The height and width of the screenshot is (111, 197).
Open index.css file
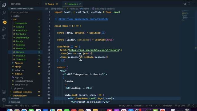pyautogui.click(x=19, y=70)
